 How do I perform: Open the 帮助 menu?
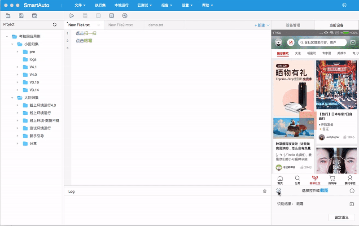[x=207, y=5]
